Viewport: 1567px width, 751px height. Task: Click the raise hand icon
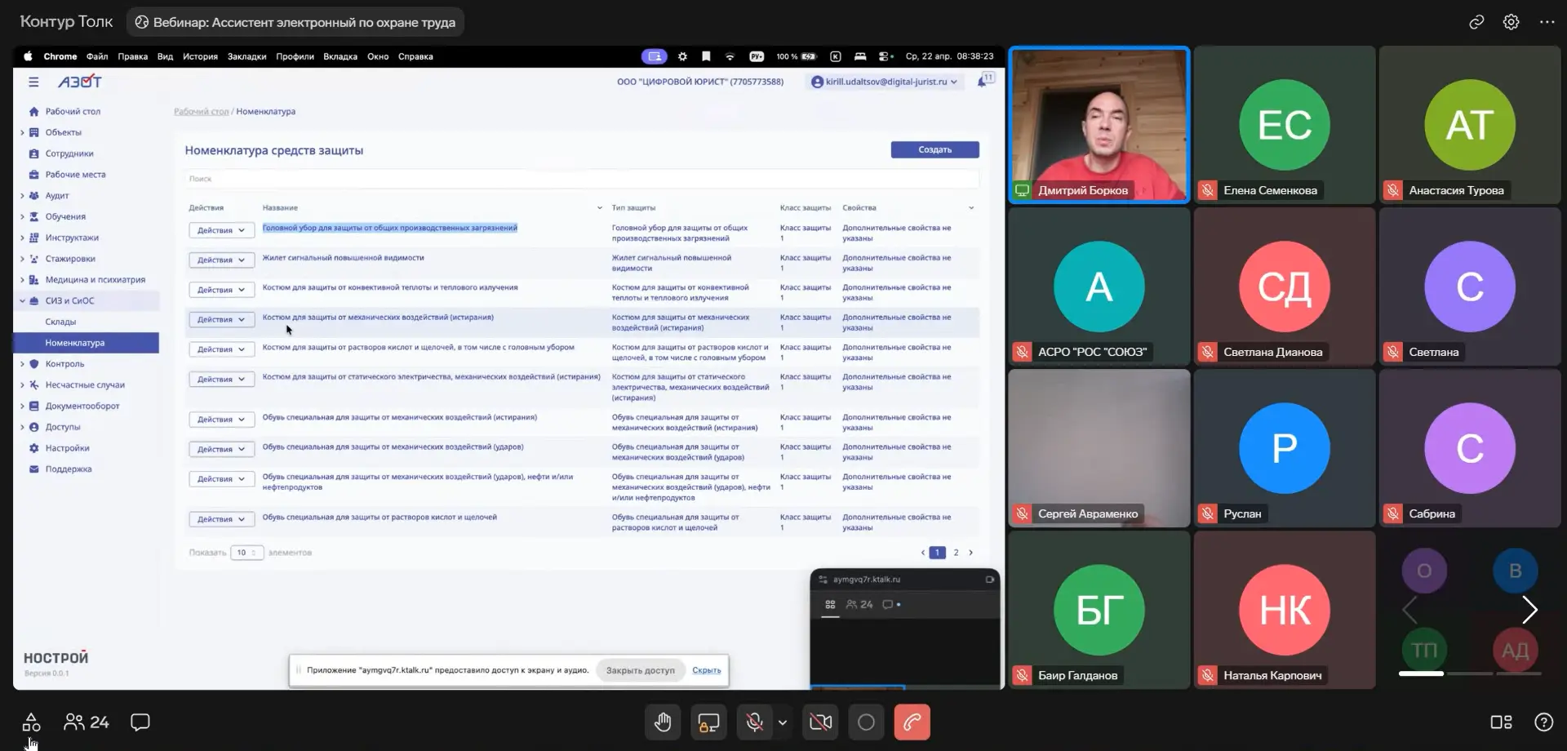(x=662, y=722)
